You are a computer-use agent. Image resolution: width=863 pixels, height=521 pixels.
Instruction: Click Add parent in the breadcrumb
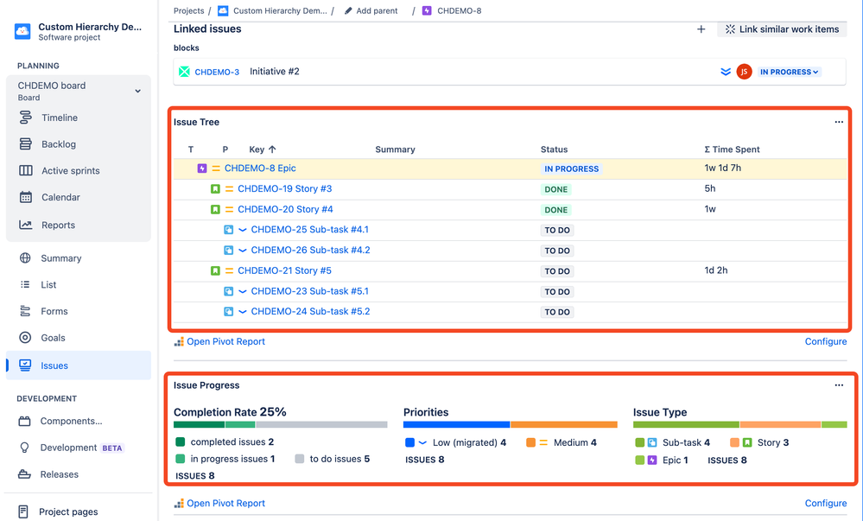click(377, 10)
